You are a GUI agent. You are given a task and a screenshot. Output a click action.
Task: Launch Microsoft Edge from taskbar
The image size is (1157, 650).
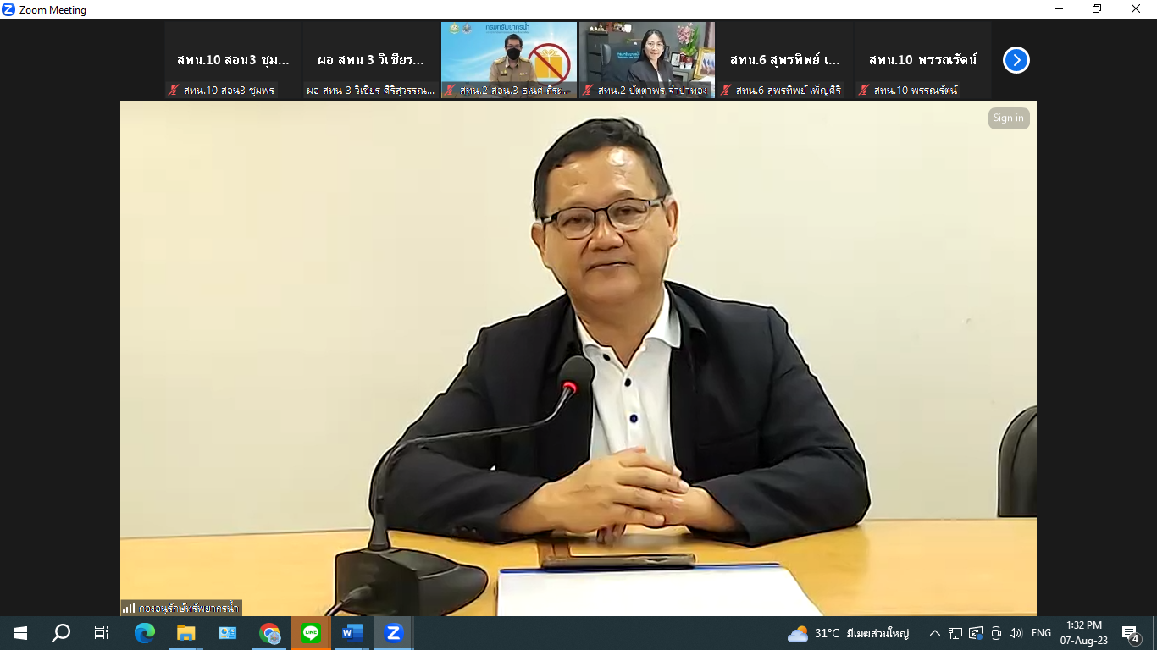tap(145, 632)
